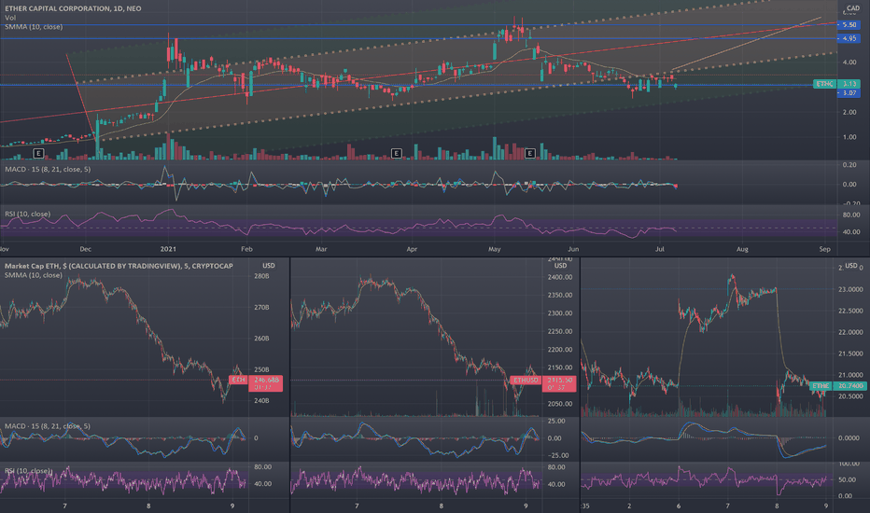Click the 23.0000 axis value

point(850,289)
